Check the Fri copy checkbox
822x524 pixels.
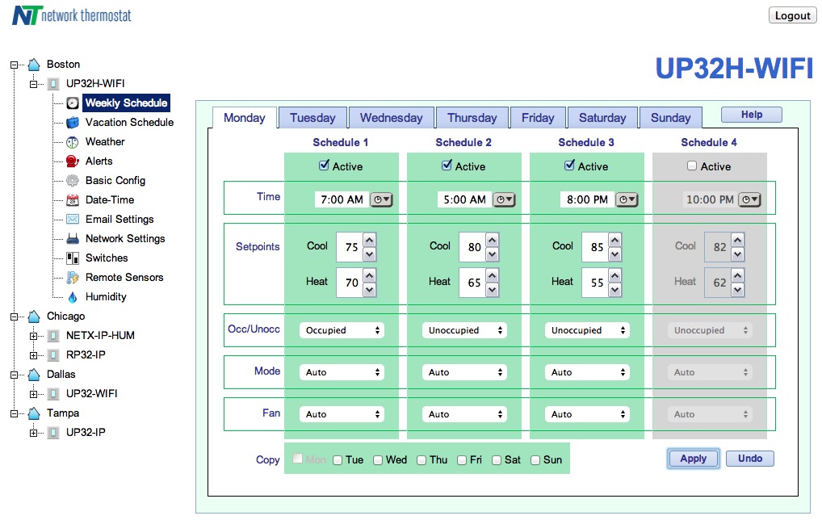[462, 460]
